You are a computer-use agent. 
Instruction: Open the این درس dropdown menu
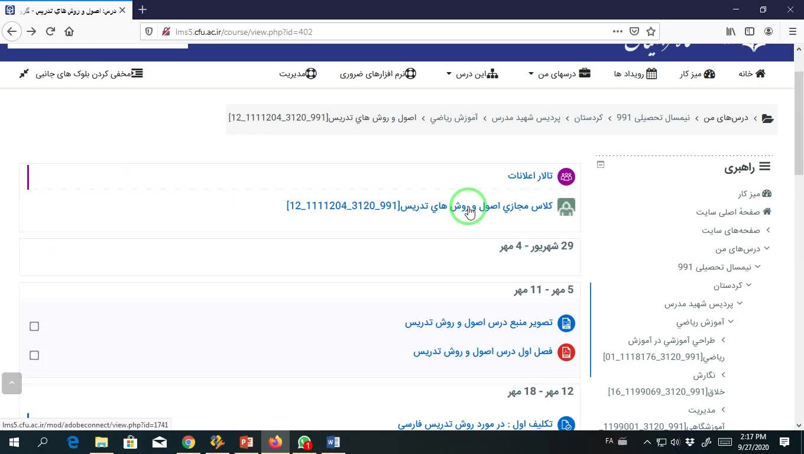click(x=473, y=74)
